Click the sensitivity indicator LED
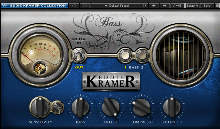This screenshot has height=129, width=220. (x=57, y=107)
